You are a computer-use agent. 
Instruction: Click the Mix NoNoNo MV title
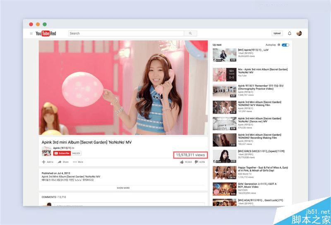(x=263, y=71)
